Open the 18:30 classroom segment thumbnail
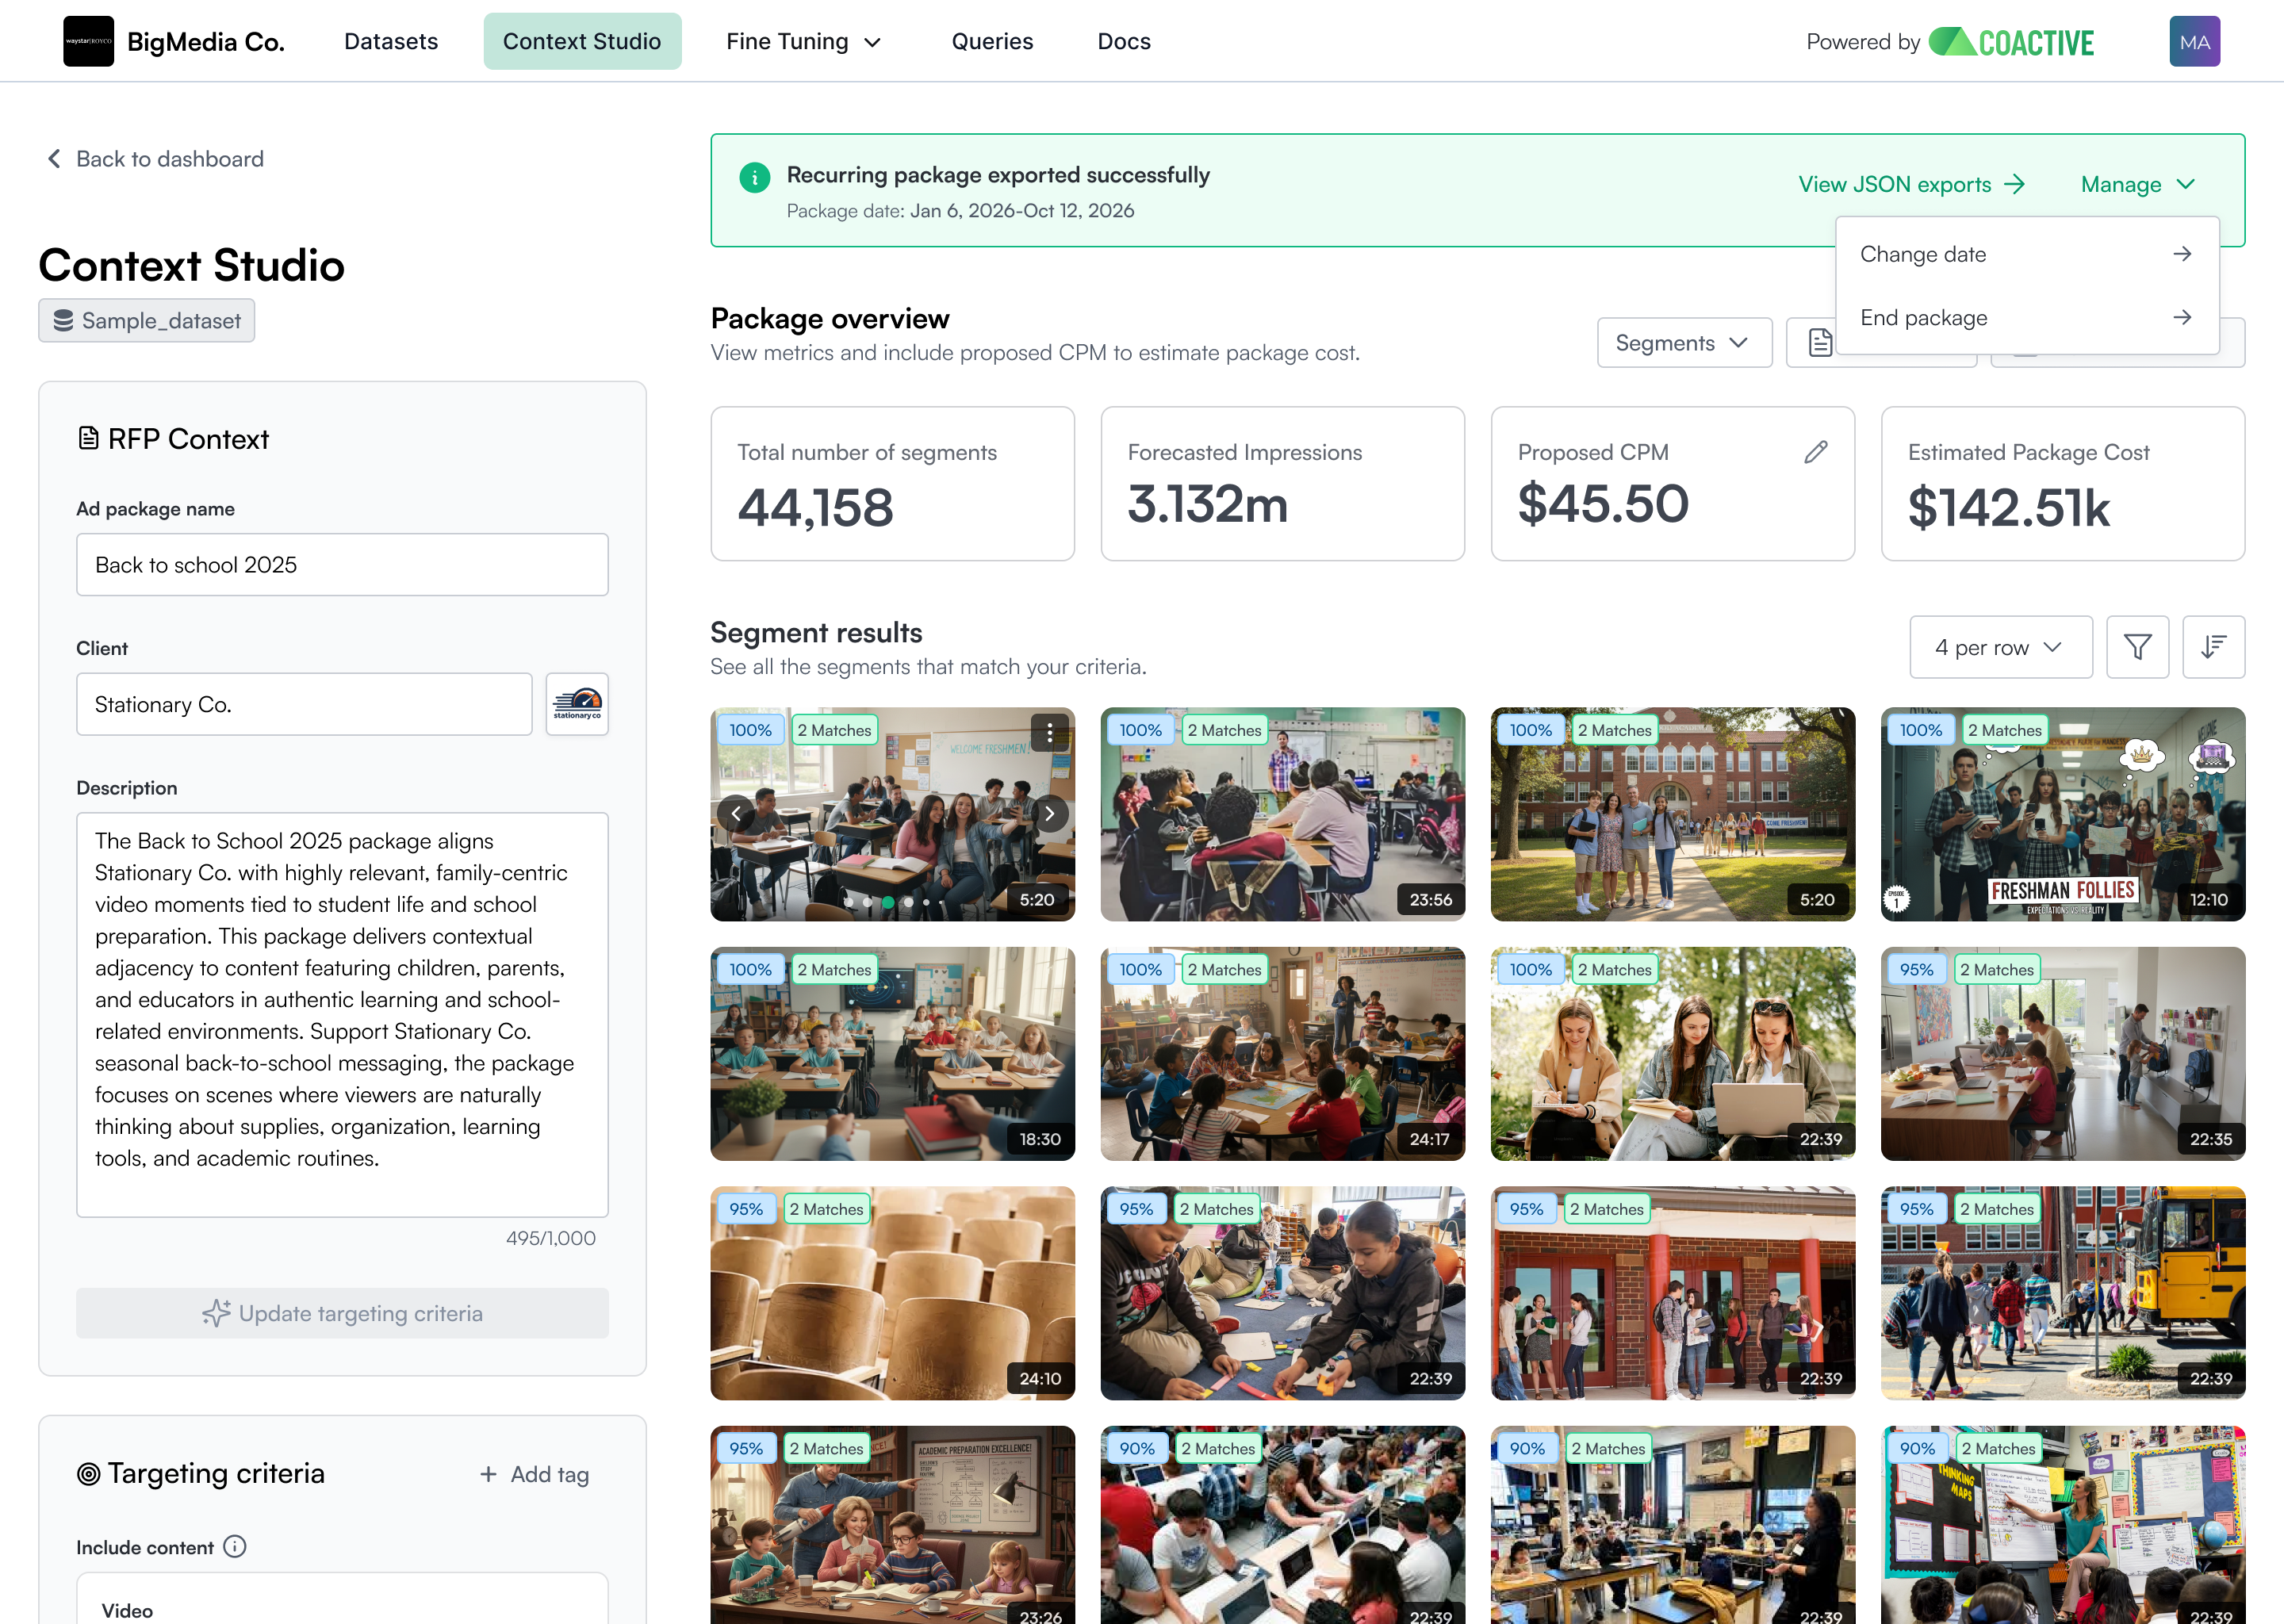 pos(892,1054)
